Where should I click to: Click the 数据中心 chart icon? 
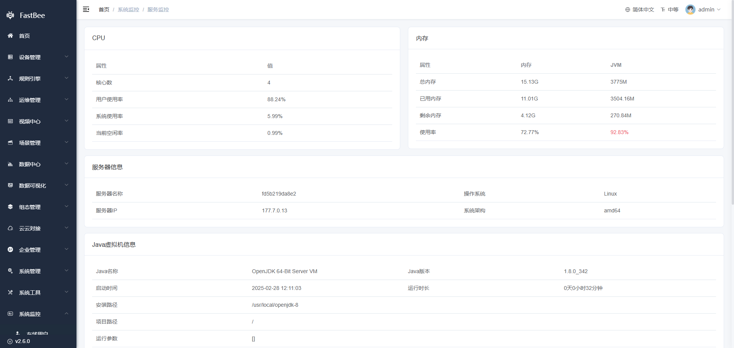click(x=10, y=164)
